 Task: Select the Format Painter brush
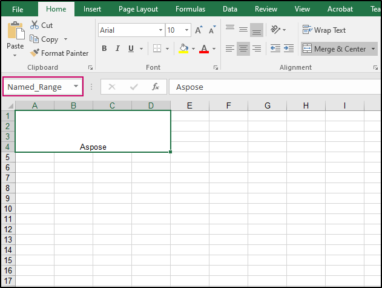click(x=34, y=53)
